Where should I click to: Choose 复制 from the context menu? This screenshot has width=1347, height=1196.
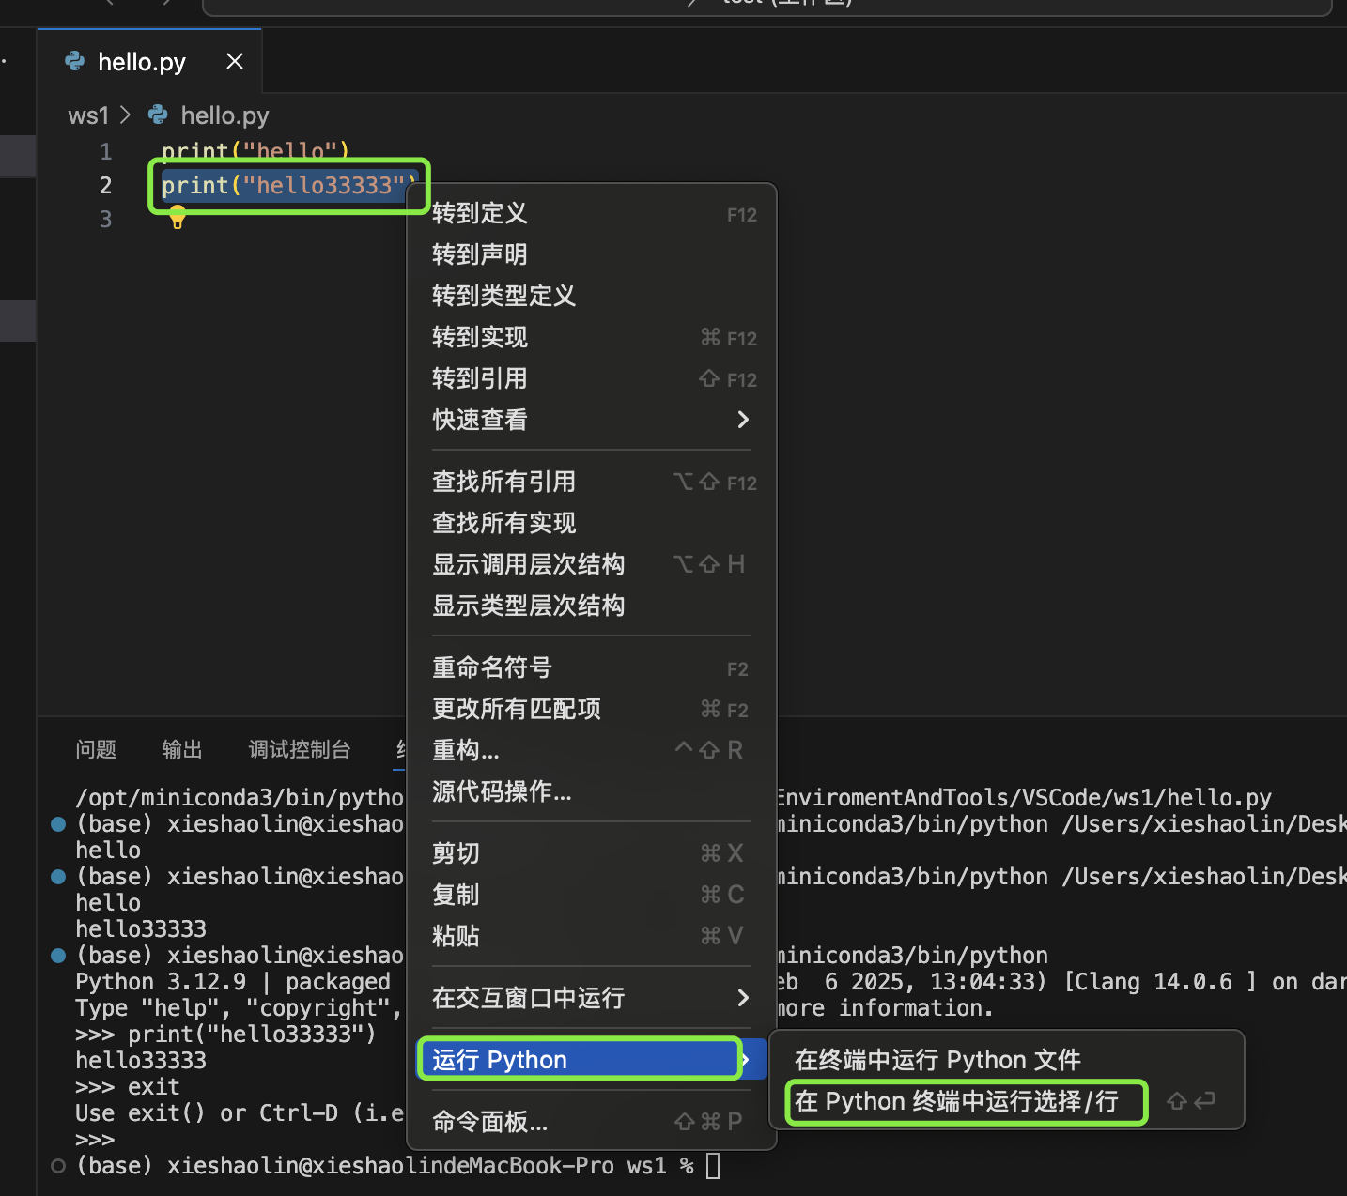[594, 895]
